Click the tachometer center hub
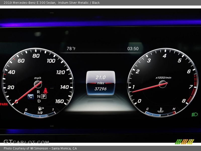 click(163, 84)
